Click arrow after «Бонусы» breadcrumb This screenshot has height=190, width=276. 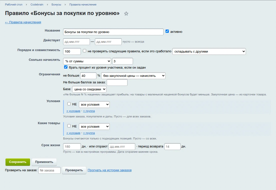tap(65, 5)
